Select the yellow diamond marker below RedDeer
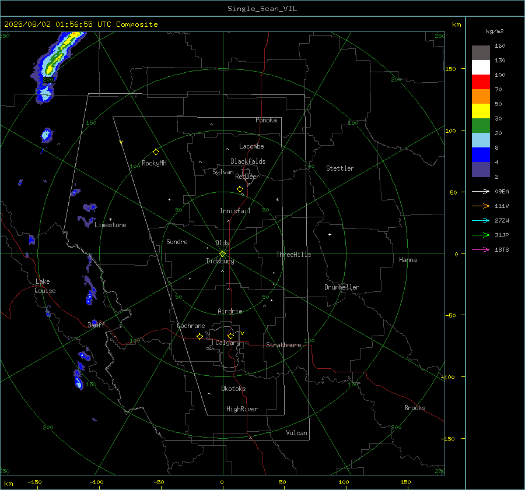 coord(240,189)
